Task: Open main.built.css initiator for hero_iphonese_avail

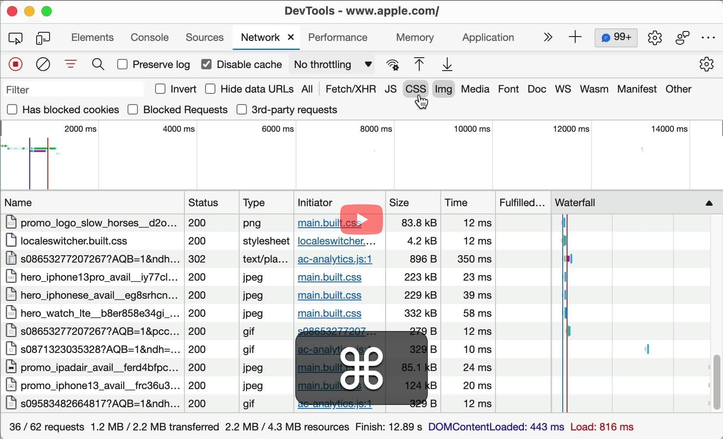Action: pyautogui.click(x=330, y=295)
